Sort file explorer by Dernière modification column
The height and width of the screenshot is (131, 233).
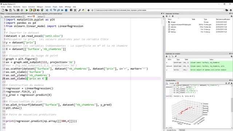pos(223,19)
